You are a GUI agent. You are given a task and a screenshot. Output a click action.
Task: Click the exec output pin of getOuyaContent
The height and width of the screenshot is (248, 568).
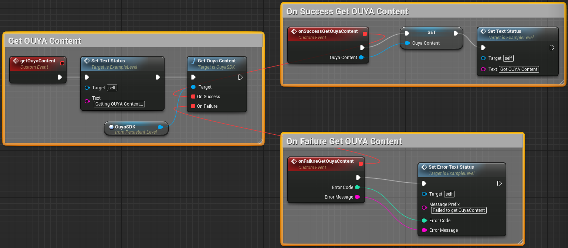(x=60, y=77)
